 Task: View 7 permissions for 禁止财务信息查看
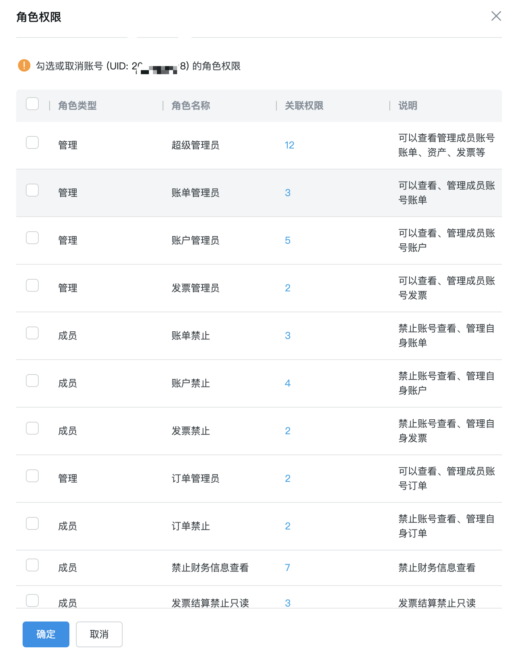click(x=288, y=568)
